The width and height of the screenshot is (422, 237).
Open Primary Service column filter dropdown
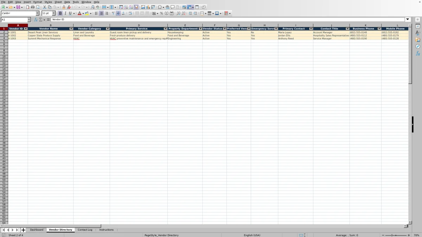tap(166, 29)
